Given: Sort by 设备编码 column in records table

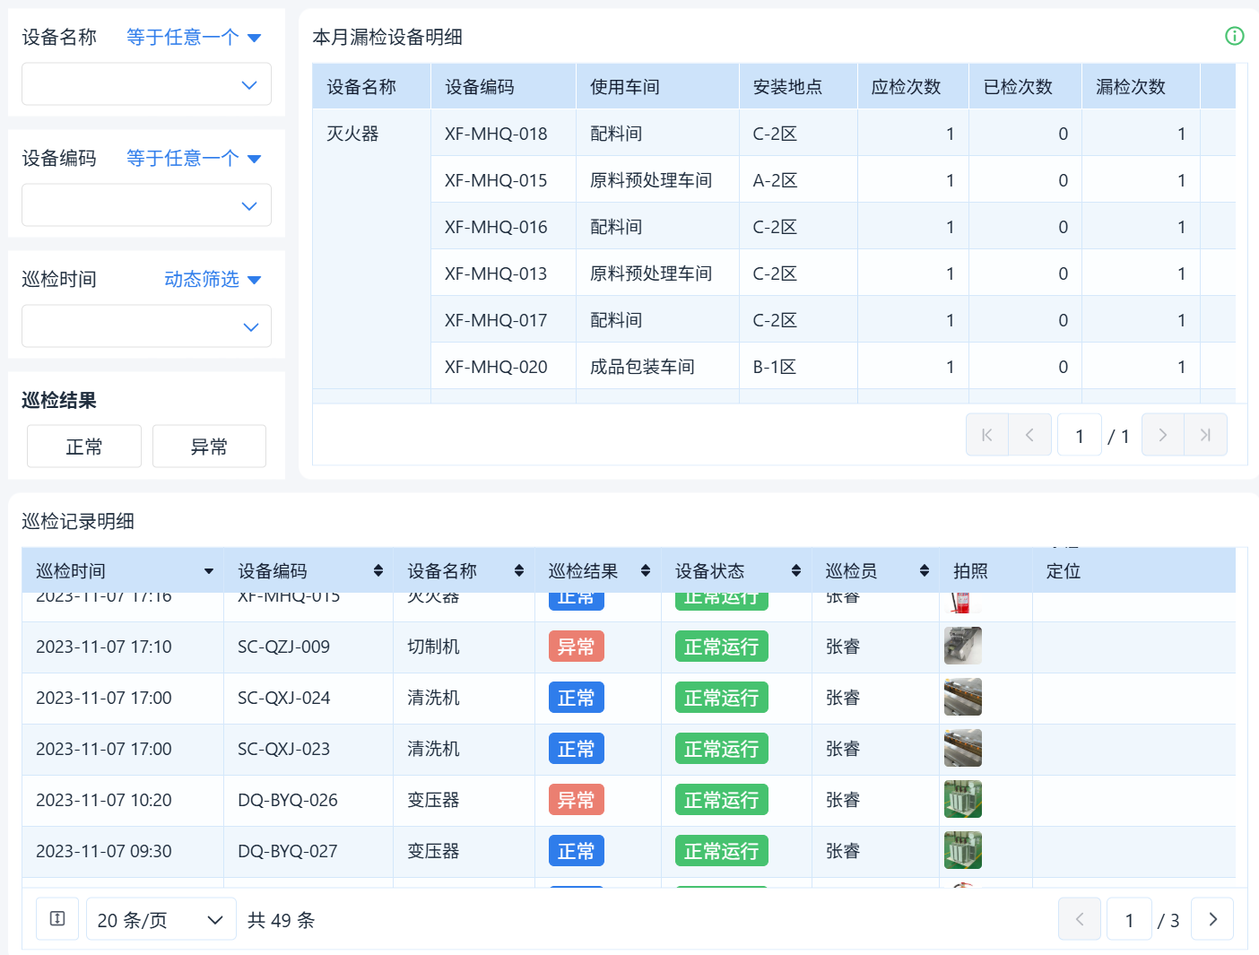Looking at the screenshot, I should (x=378, y=571).
